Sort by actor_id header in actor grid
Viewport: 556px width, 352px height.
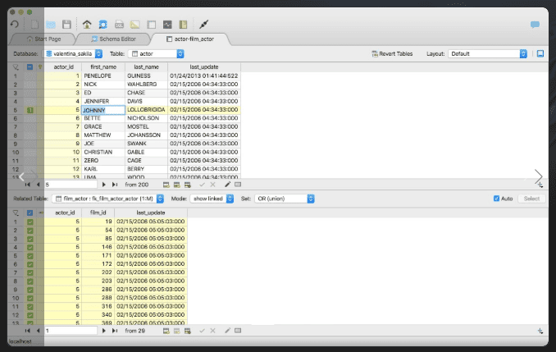point(63,66)
